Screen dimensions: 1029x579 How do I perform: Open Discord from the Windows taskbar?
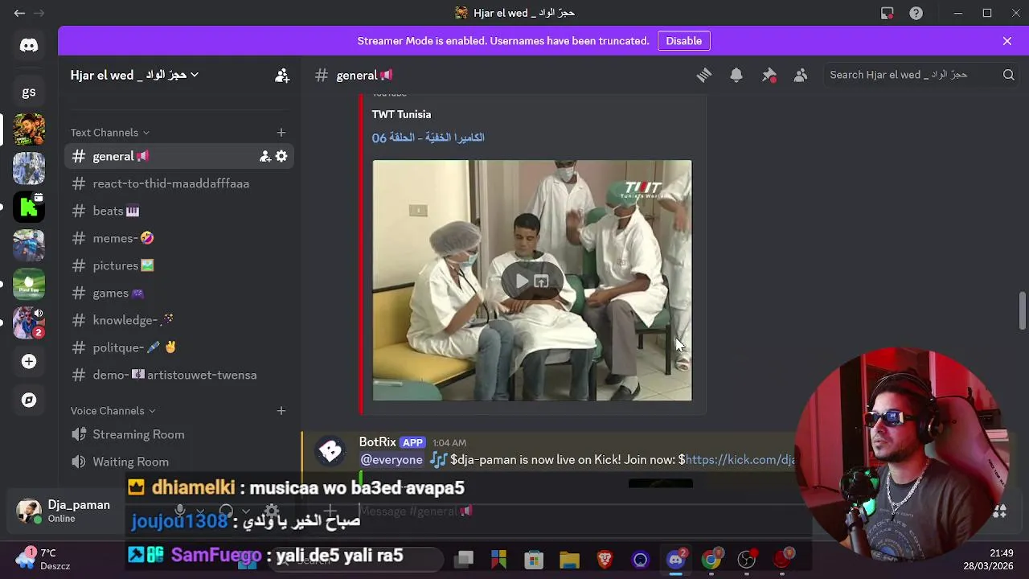[x=676, y=560]
